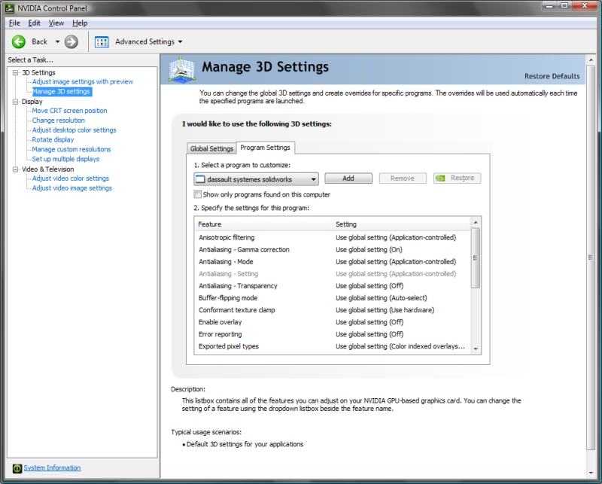Select Buffer-flipping mode row
The height and width of the screenshot is (484, 602).
(x=333, y=297)
